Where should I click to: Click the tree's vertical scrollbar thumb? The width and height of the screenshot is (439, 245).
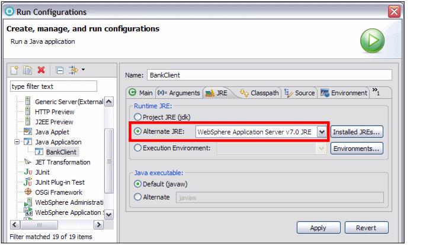pyautogui.click(x=109, y=161)
